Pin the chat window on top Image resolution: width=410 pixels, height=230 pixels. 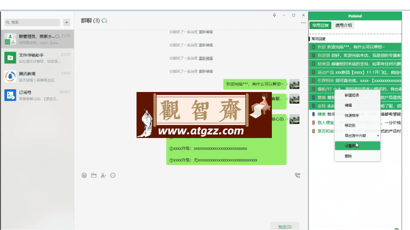[x=274, y=16]
